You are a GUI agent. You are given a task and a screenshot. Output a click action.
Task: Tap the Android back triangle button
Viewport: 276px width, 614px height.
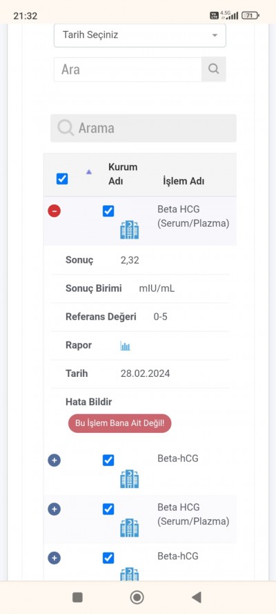[196, 597]
